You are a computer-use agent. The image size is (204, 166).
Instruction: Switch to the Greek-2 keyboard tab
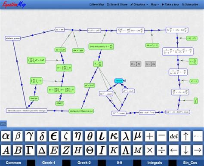tap(84, 163)
